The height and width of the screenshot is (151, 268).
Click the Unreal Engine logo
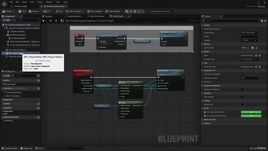pyautogui.click(x=4, y=4)
